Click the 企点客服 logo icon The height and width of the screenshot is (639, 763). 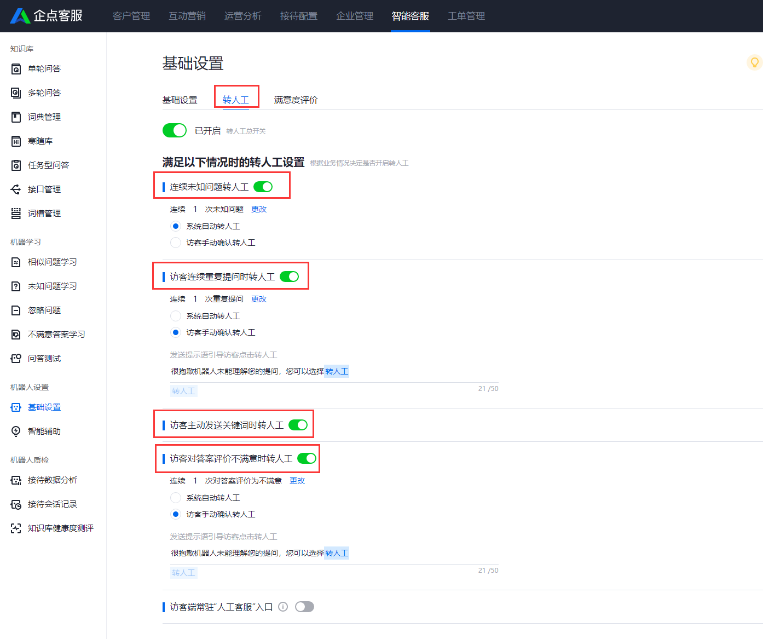click(x=20, y=16)
